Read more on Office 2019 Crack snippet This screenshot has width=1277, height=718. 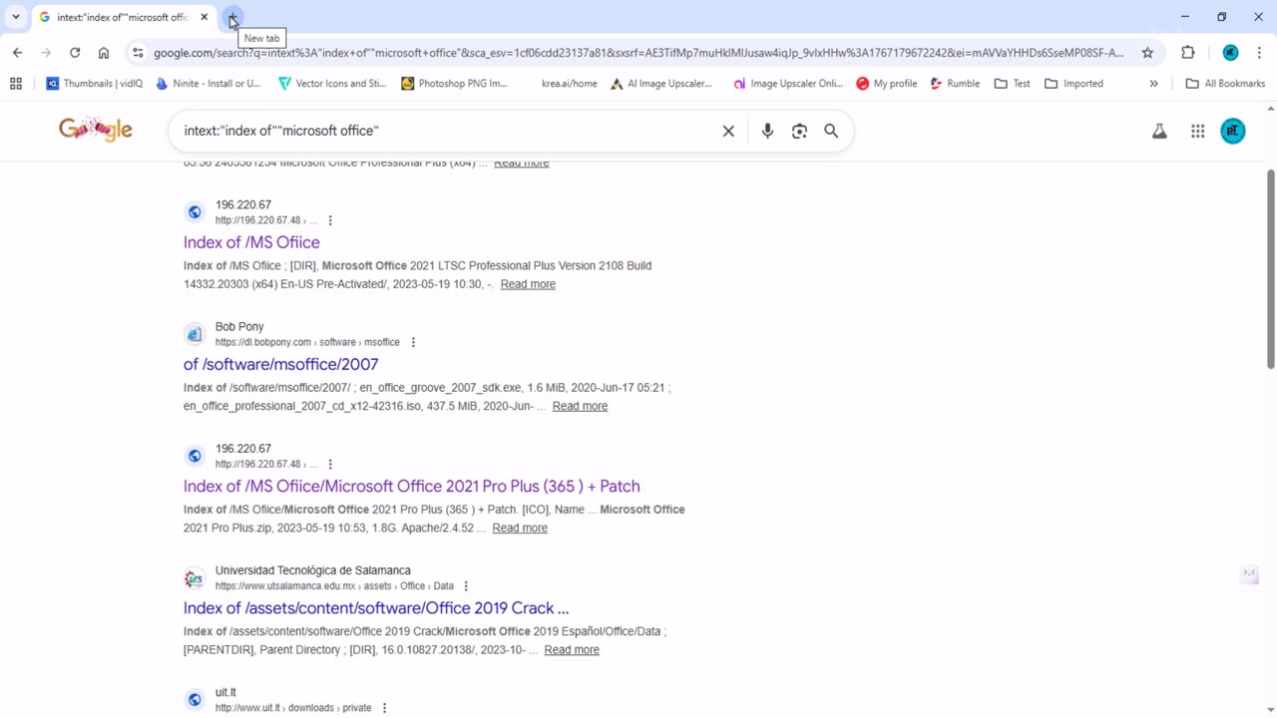572,649
